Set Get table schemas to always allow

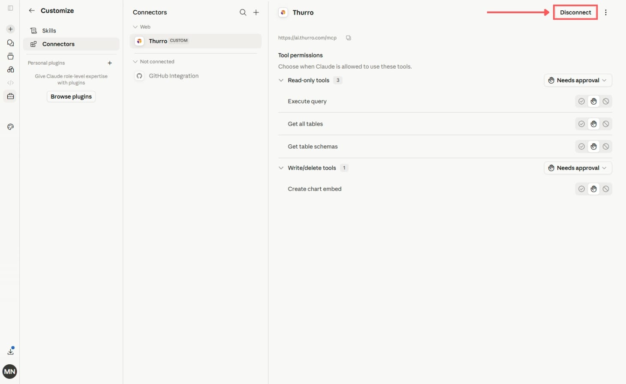tap(581, 147)
